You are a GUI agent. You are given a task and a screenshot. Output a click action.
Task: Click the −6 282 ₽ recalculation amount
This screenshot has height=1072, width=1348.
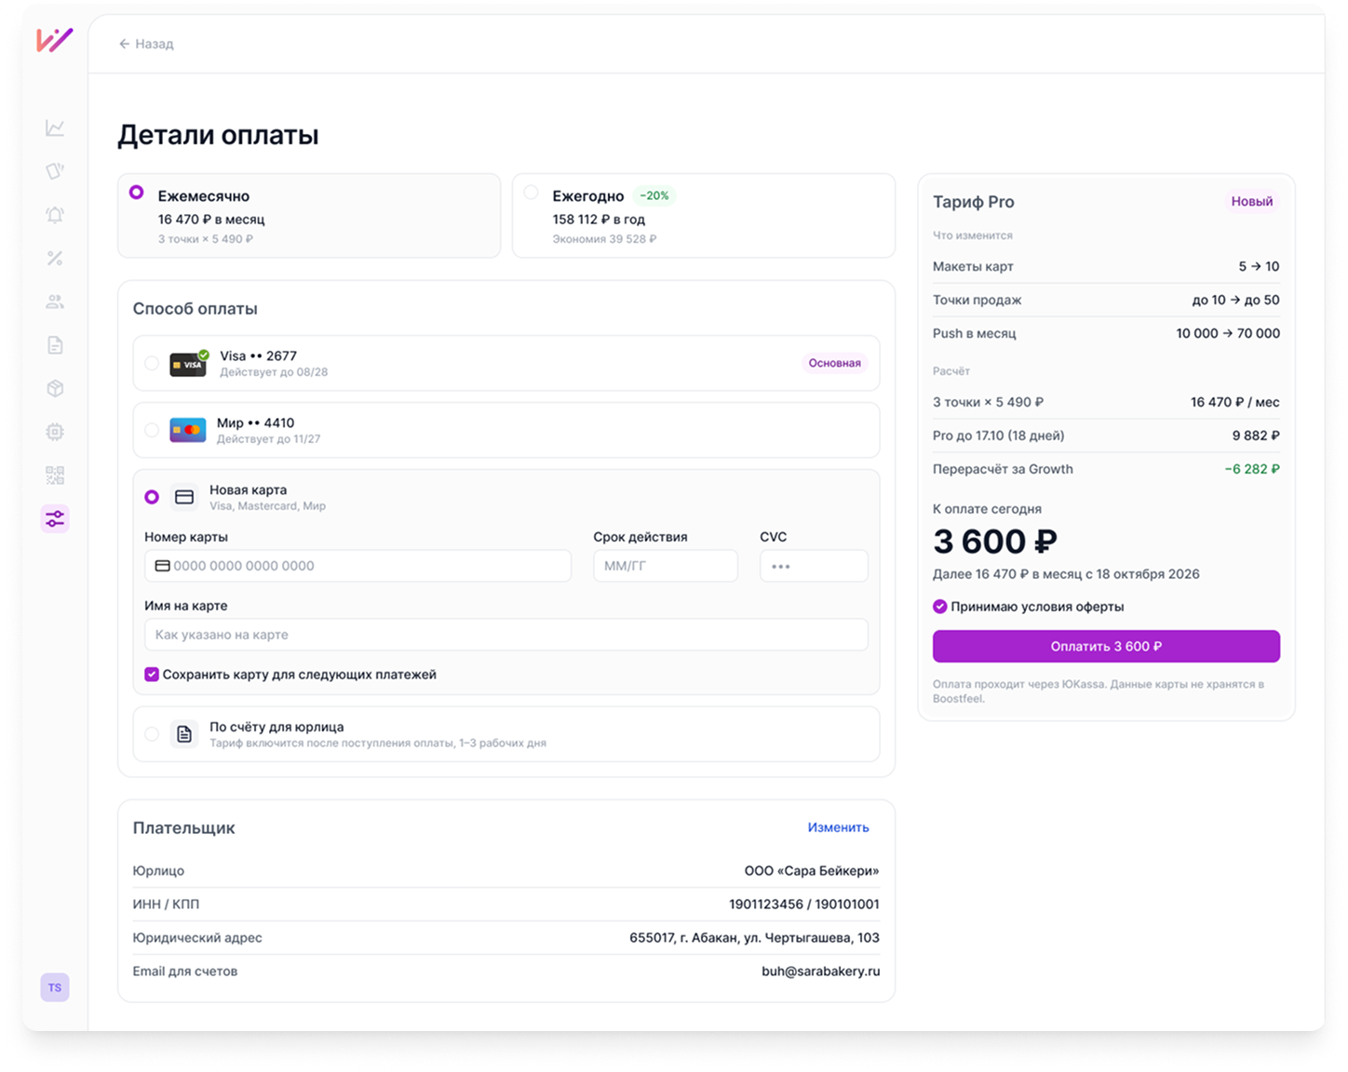tap(1252, 469)
